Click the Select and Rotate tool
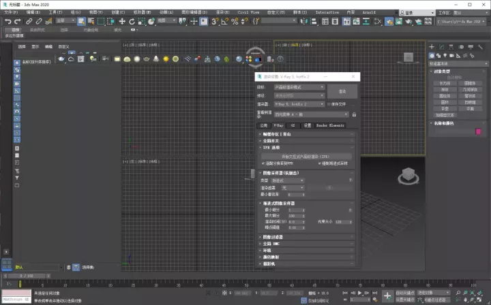 (132, 21)
